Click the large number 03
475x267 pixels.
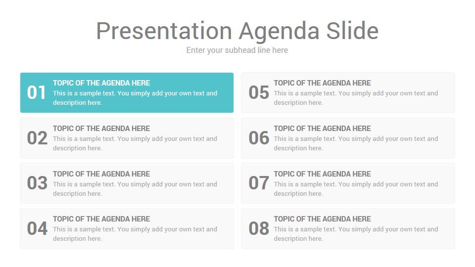point(37,183)
